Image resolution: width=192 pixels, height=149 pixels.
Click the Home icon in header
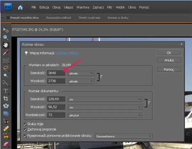click(20, 7)
